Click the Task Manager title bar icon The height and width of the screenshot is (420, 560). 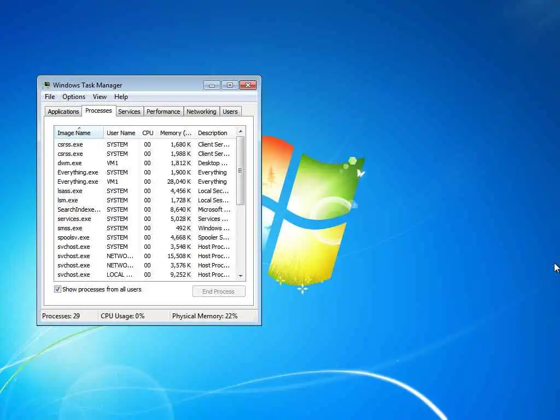[x=46, y=85]
